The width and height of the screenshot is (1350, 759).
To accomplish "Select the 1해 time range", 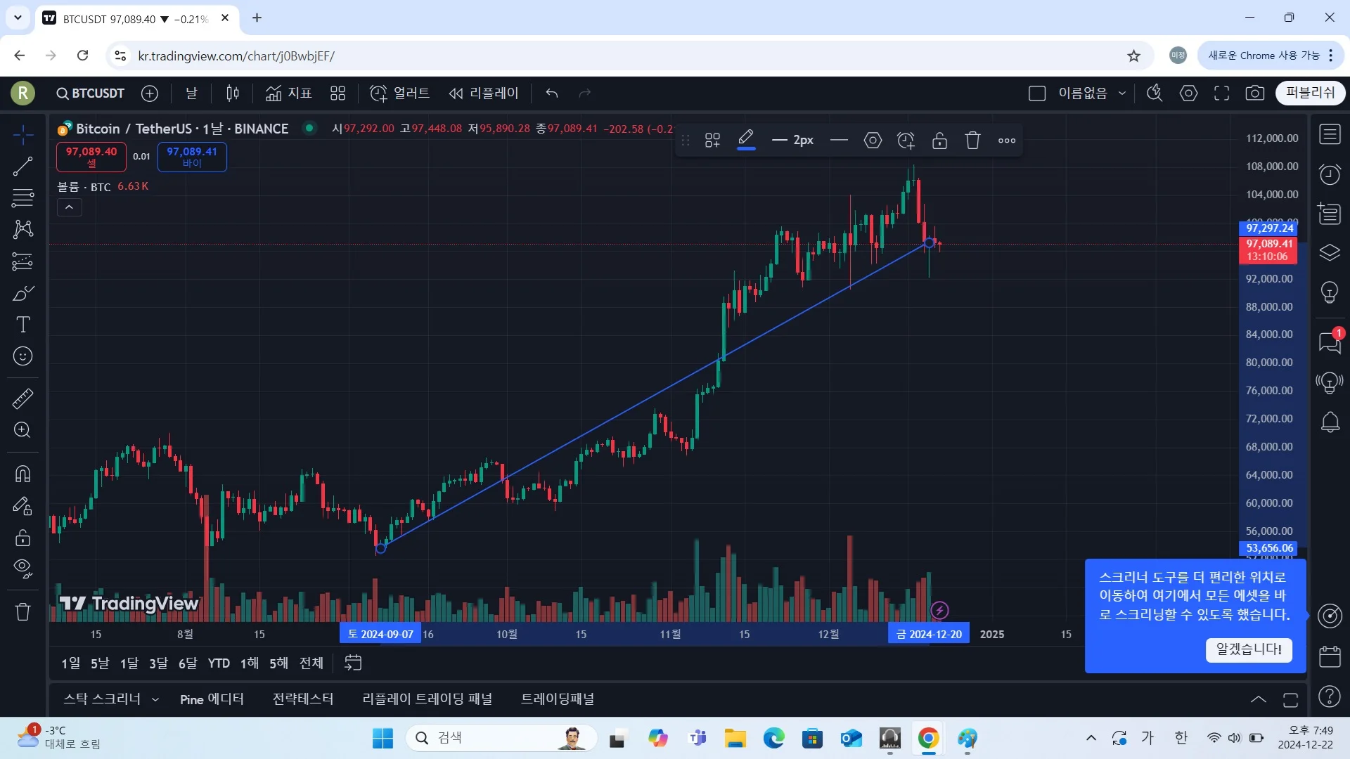I will pos(250,663).
